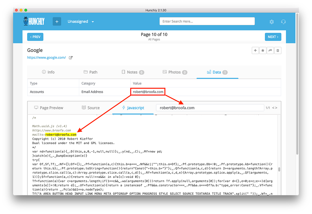This screenshot has height=214, width=312.
Task: Delete page with the trash icon
Action: tap(278, 51)
